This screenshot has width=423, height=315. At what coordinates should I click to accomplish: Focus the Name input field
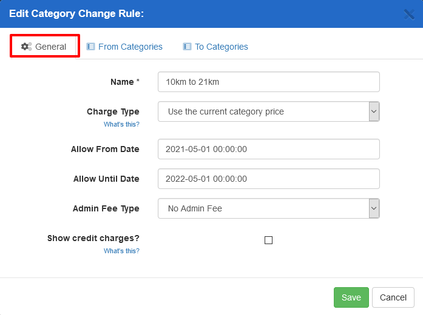tap(268, 82)
